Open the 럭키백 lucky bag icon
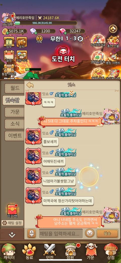The width and height of the screenshot is (121, 263). (12, 210)
